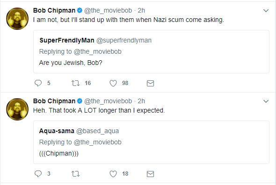Click @the_moviebob in SuperFrendlyMan's Replying to line
This screenshot has width=276, height=185.
click(x=97, y=52)
